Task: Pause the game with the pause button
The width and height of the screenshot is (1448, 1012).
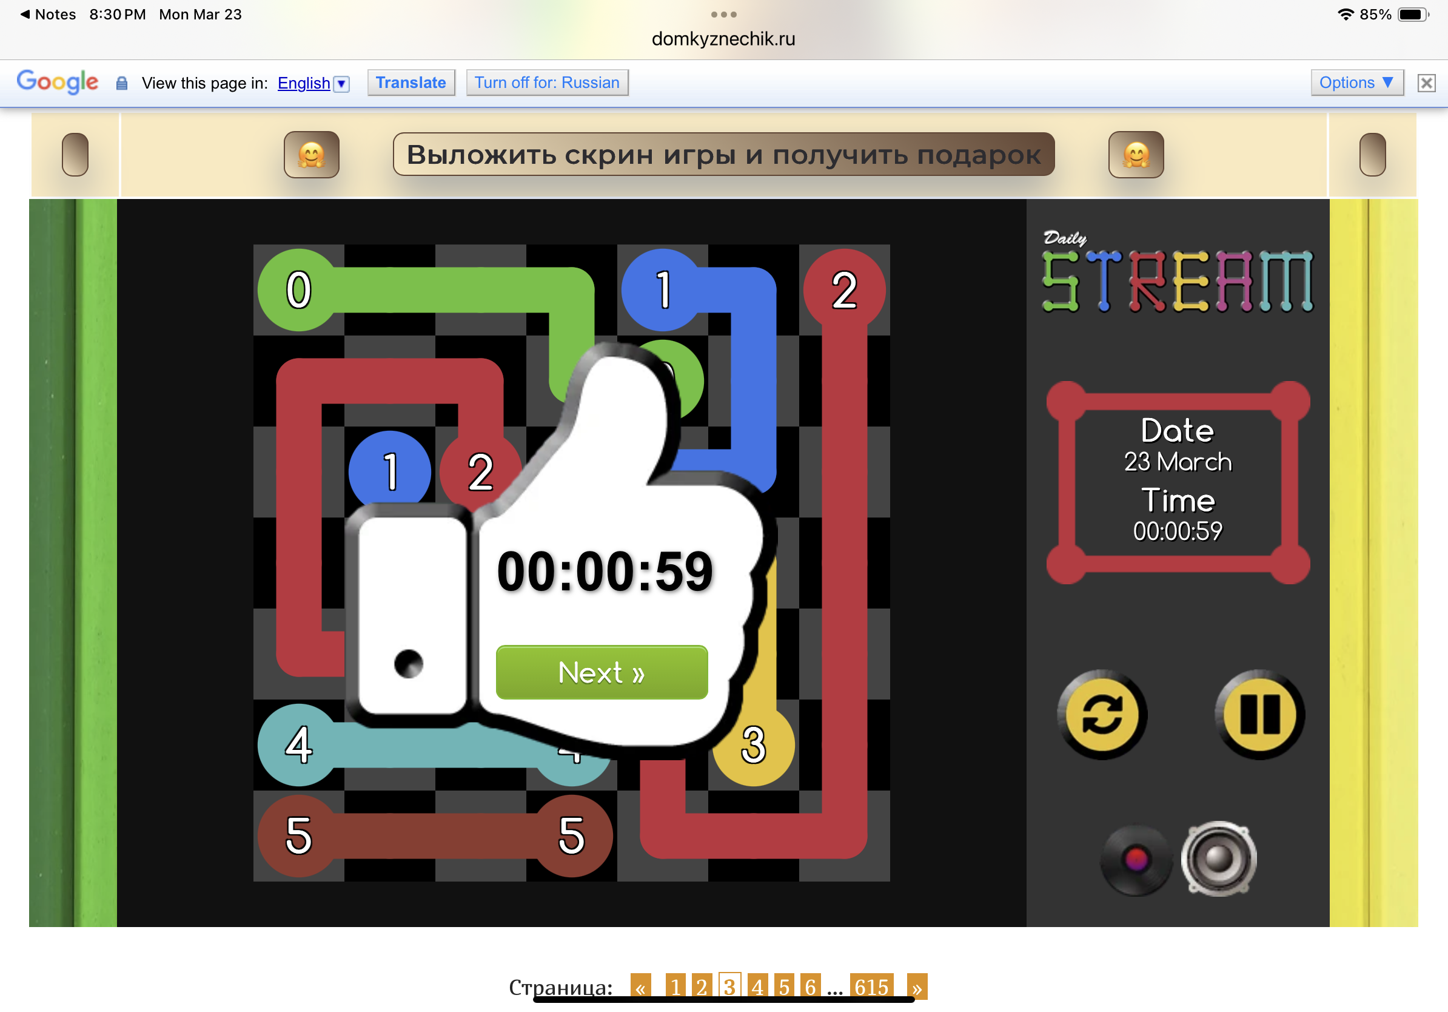Action: 1259,714
